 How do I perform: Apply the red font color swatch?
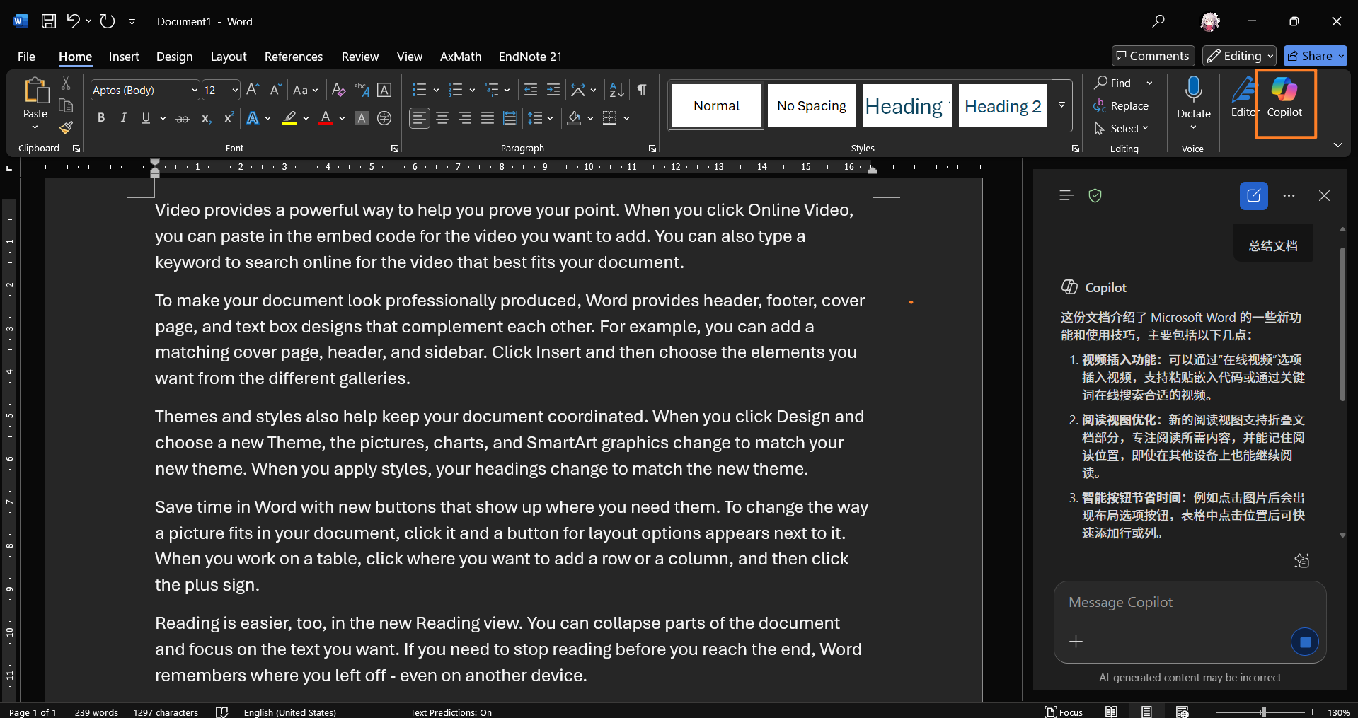(326, 118)
